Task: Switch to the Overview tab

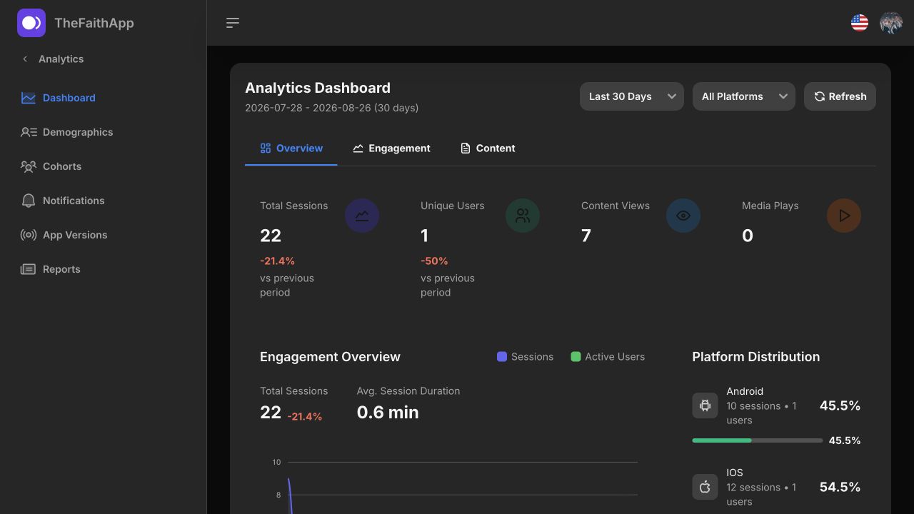Action: 291,148
